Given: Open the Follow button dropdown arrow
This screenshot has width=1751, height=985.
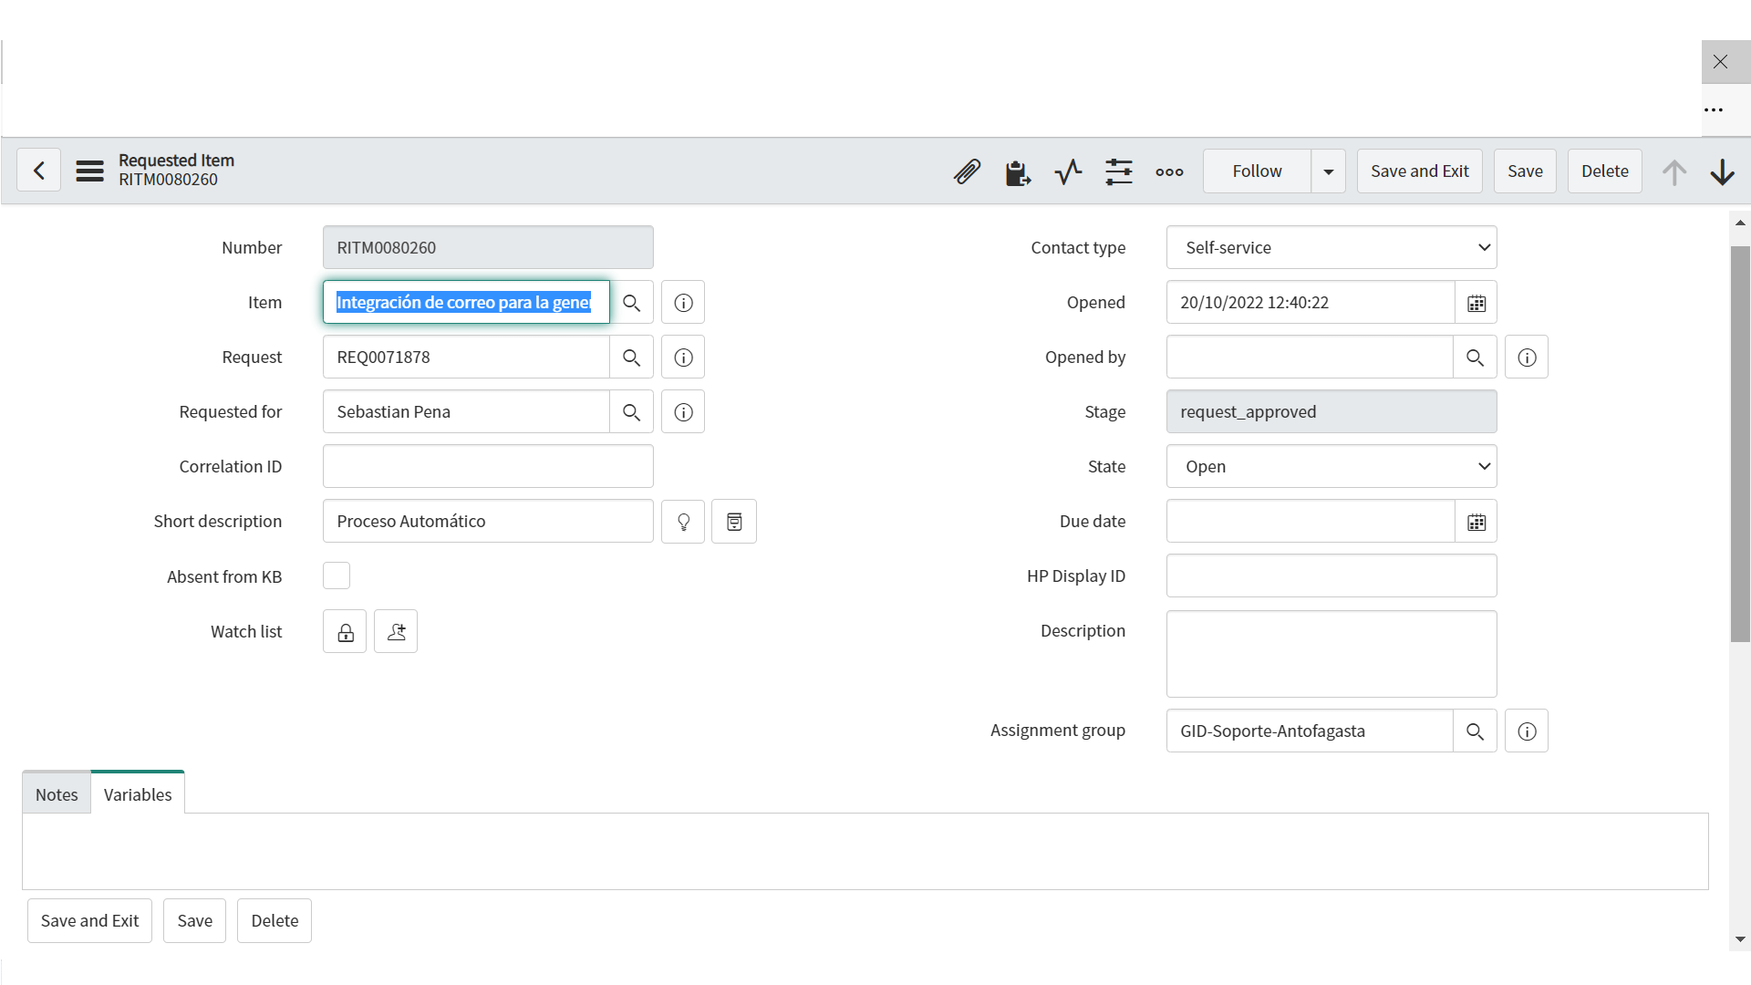Looking at the screenshot, I should pyautogui.click(x=1329, y=171).
